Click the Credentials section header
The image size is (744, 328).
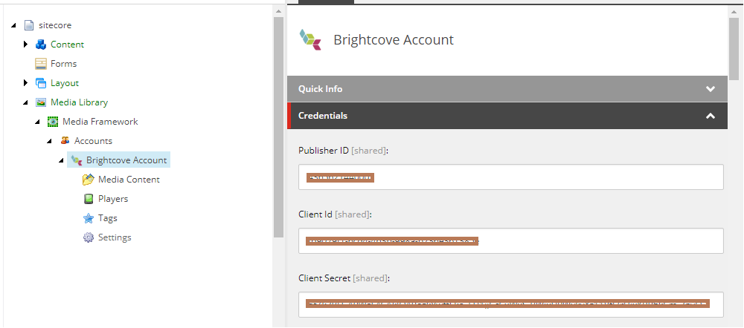tap(507, 116)
